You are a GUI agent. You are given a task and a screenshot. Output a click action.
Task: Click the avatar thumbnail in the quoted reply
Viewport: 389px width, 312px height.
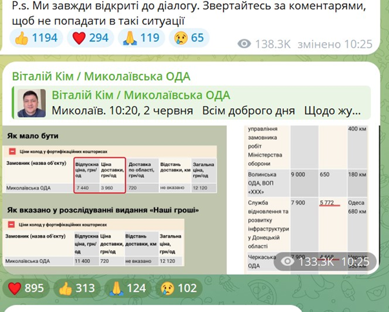[31, 104]
